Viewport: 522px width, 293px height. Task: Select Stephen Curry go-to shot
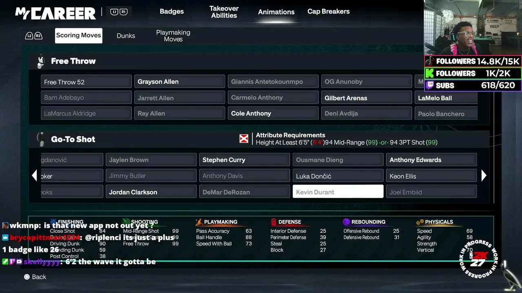(x=244, y=160)
